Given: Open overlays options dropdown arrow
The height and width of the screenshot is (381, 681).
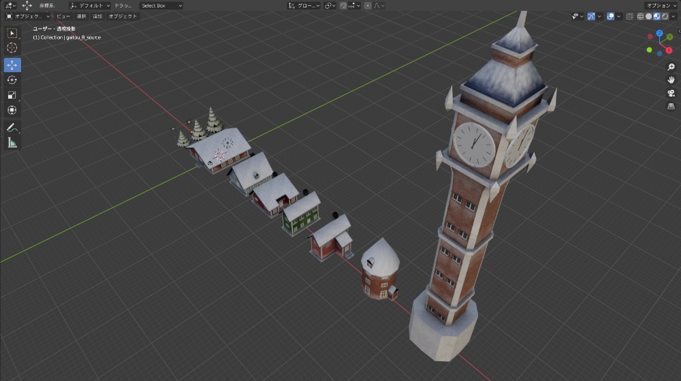Looking at the screenshot, I should click(618, 16).
